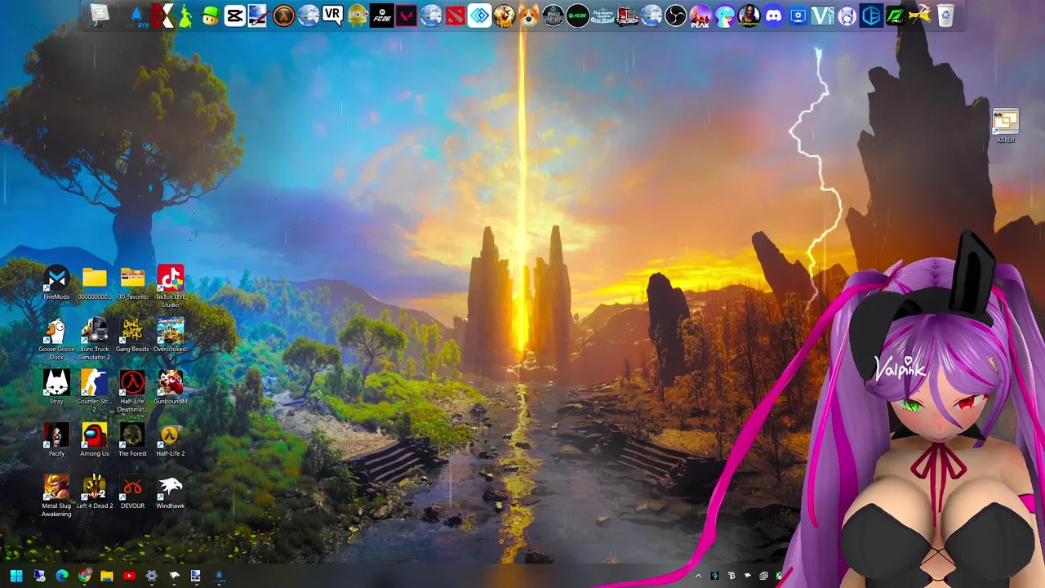Expand the system tray hidden icons chevron
Screen dimensions: 1045x588
click(x=698, y=576)
